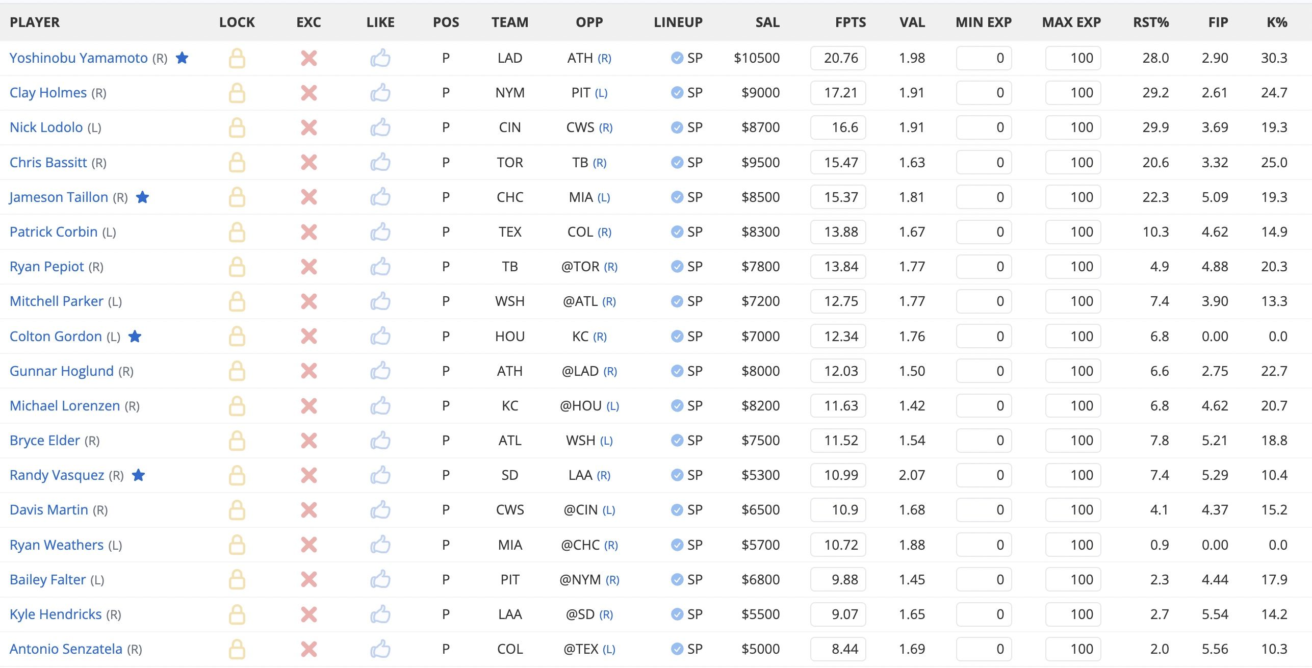Viewport: 1312px width, 668px height.
Task: Click Ryan Pepiot's opponent @TOR (R)
Action: click(589, 267)
